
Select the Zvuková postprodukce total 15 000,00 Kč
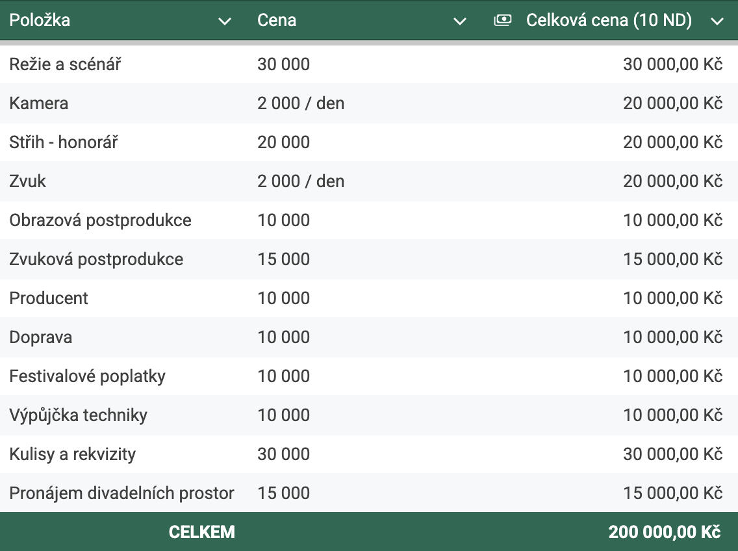pyautogui.click(x=672, y=259)
